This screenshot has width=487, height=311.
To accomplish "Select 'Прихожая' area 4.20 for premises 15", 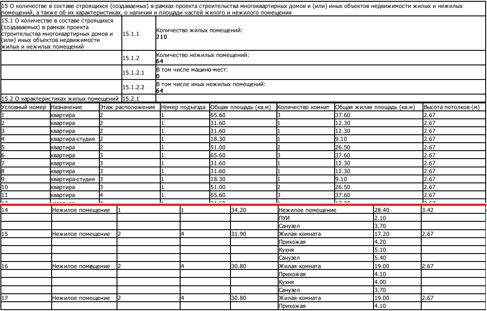I will (x=380, y=242).
